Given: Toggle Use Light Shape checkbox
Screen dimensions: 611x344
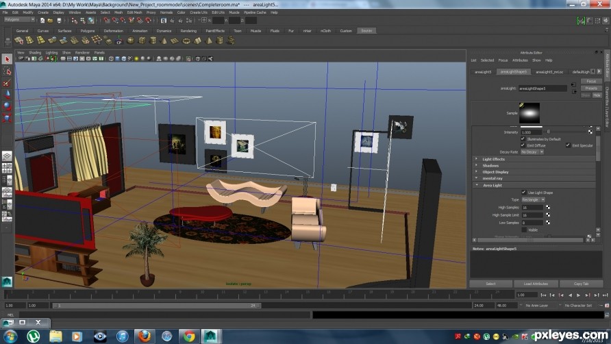Looking at the screenshot, I should click(x=524, y=193).
